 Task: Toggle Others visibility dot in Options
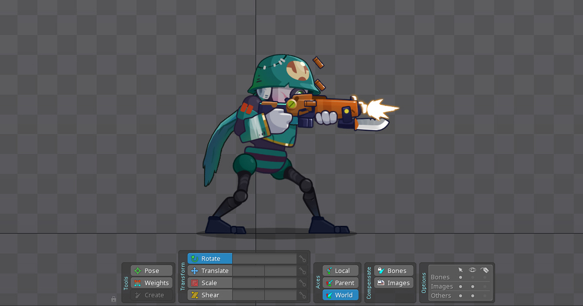pyautogui.click(x=473, y=296)
